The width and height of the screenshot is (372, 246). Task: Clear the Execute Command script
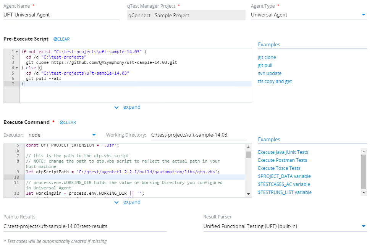point(68,122)
